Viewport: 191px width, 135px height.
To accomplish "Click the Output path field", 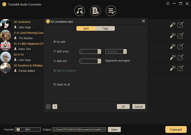I will point(77,129).
